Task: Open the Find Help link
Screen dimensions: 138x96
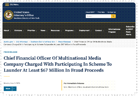Action: [101, 12]
